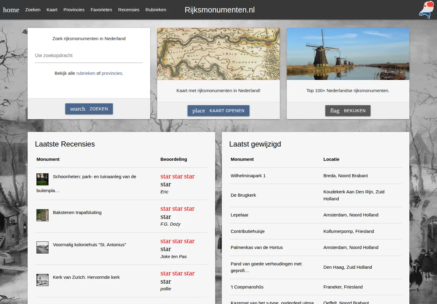Open Voormalig koloniehuis "St. Antonius" entry

pos(90,245)
